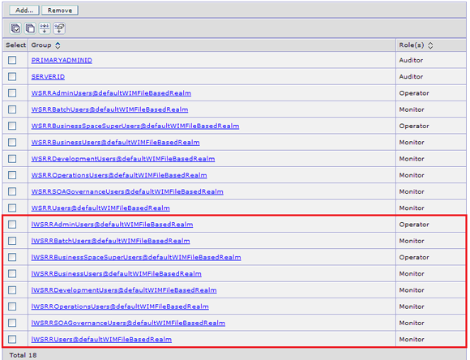The image size is (470, 360).
Task: Sort the Role(s) column arrows
Action: pyautogui.click(x=430, y=45)
